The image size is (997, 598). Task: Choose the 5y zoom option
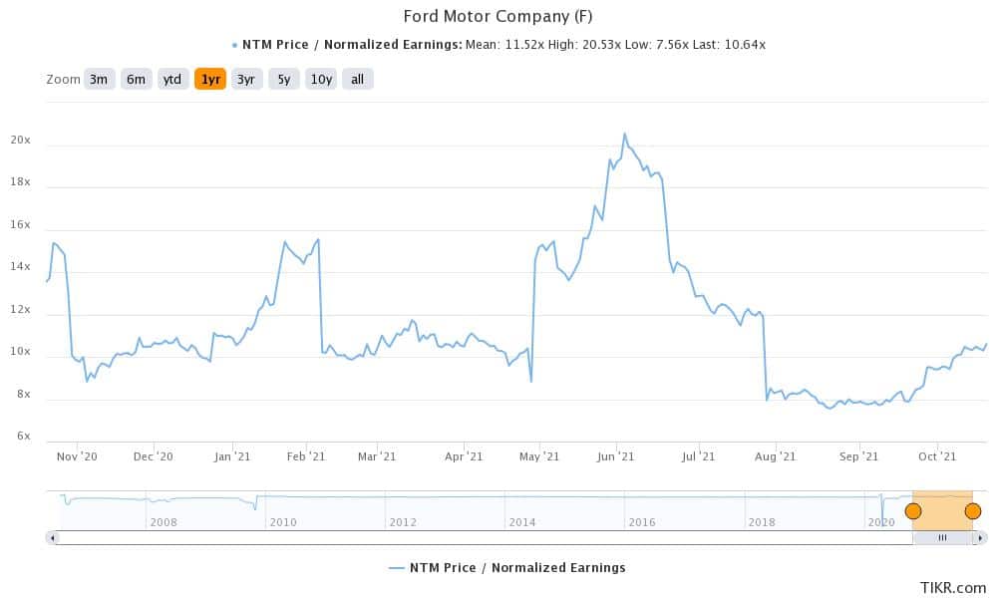point(283,80)
